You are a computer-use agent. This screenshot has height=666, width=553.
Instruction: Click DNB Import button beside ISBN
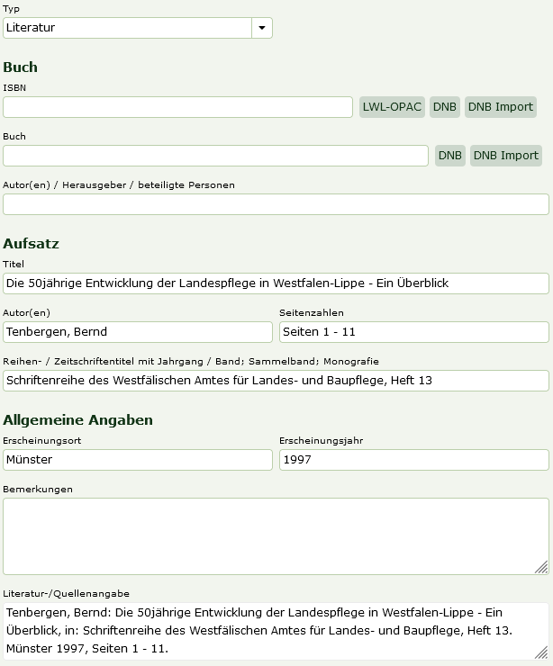[501, 107]
